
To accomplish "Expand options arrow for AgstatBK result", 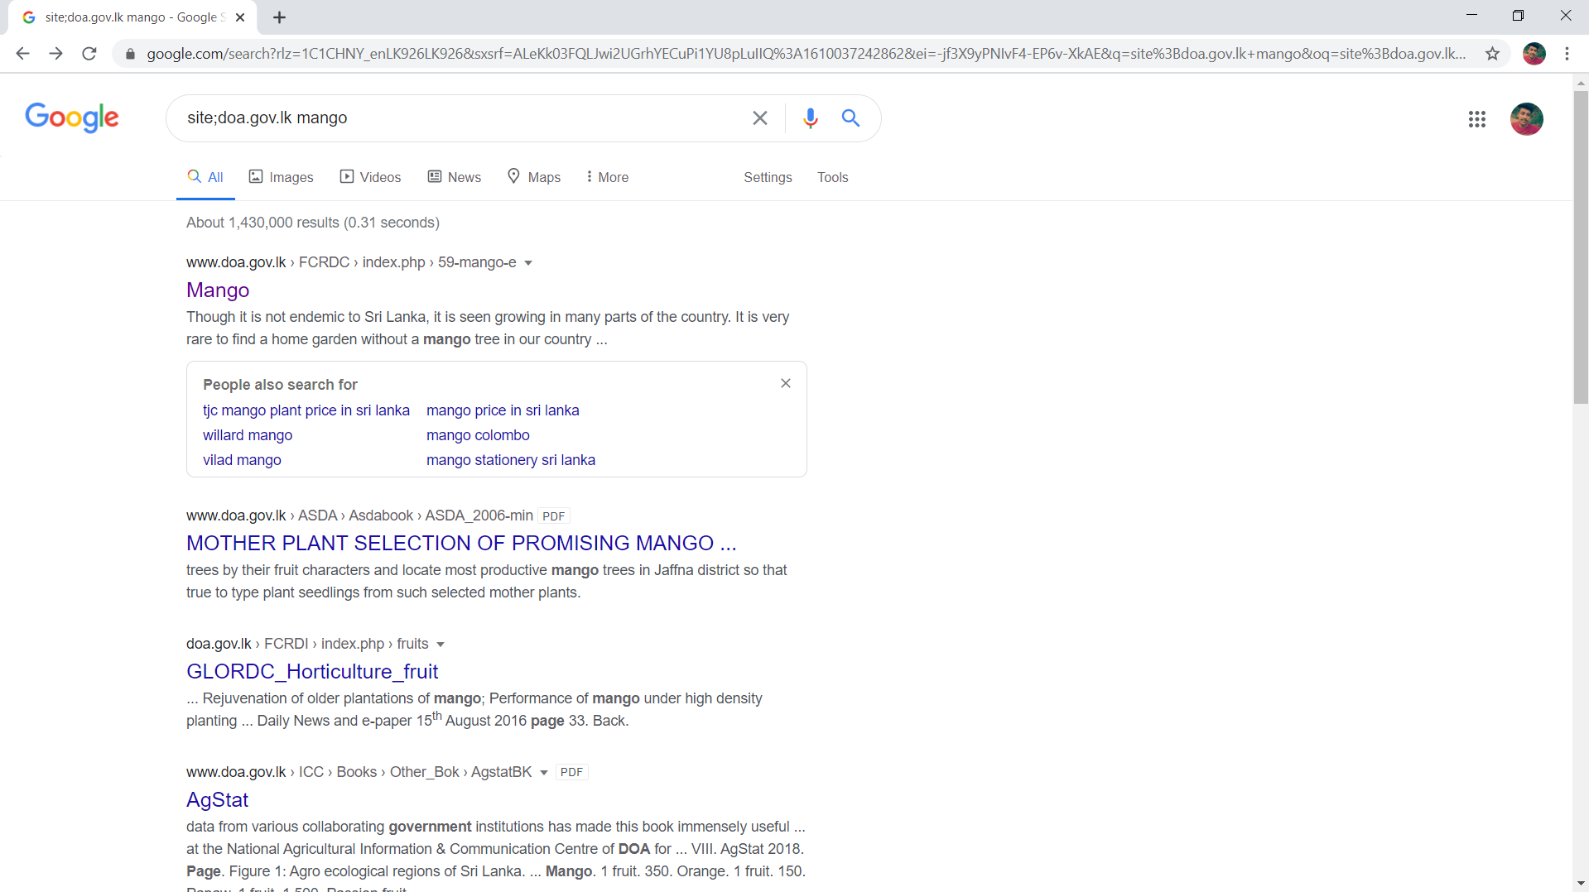I will tap(544, 773).
